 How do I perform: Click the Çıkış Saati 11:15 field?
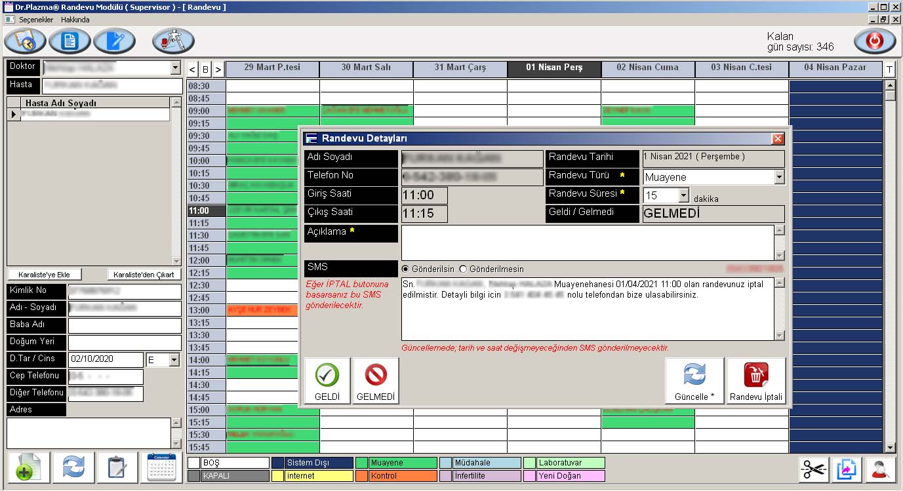424,214
